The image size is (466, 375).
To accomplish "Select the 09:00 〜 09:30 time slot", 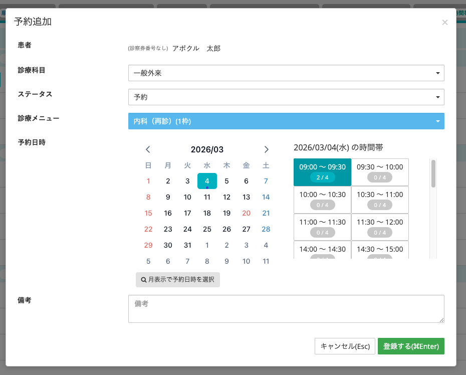I will [x=322, y=172].
